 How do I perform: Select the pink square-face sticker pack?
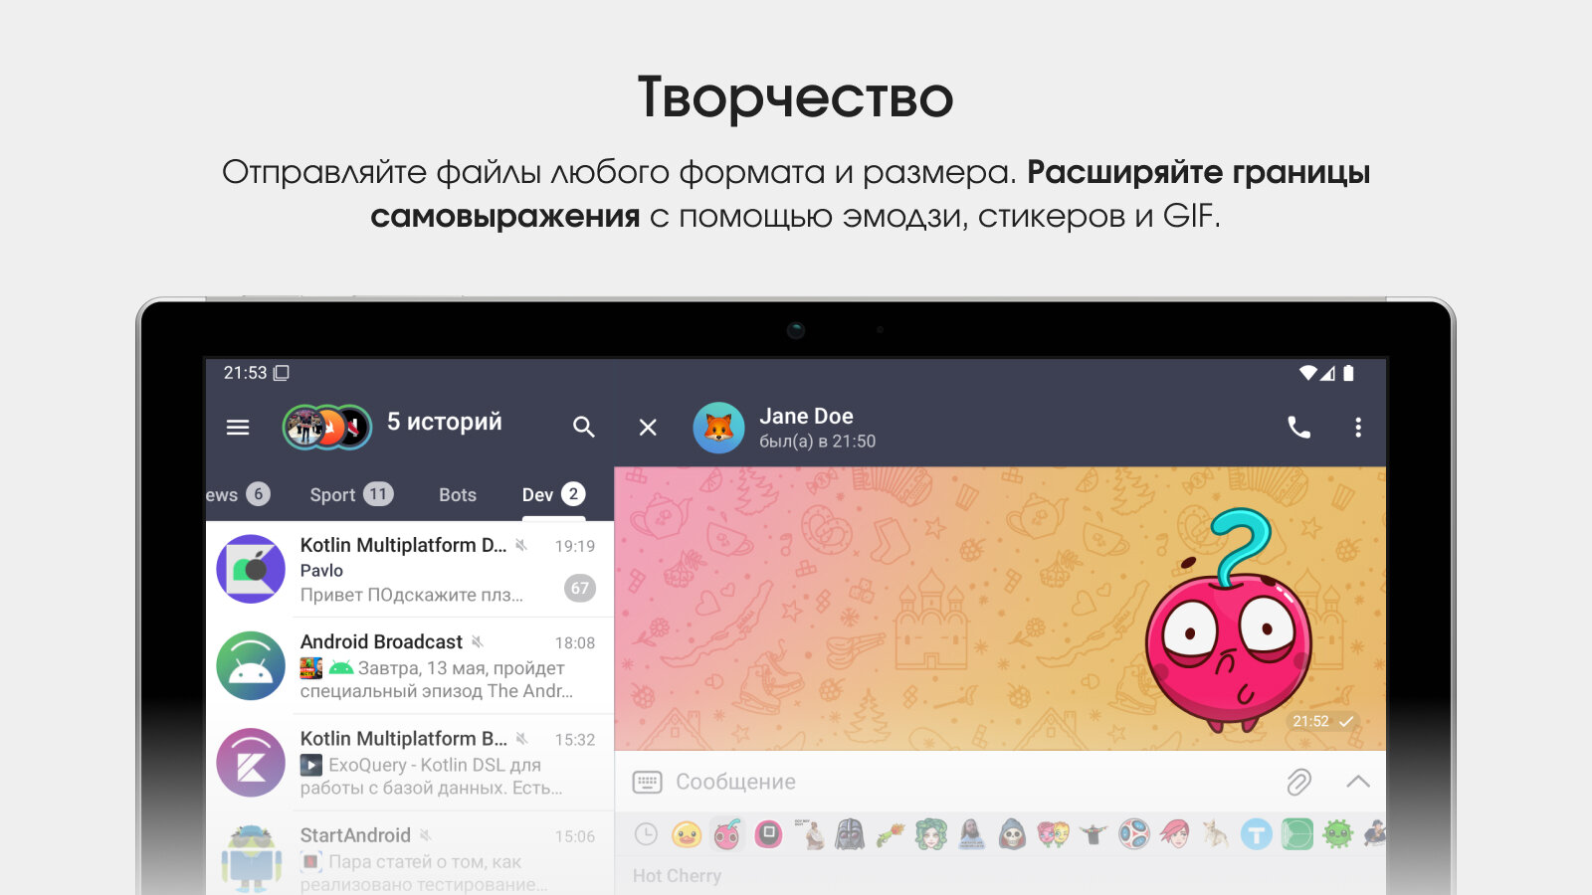click(768, 834)
